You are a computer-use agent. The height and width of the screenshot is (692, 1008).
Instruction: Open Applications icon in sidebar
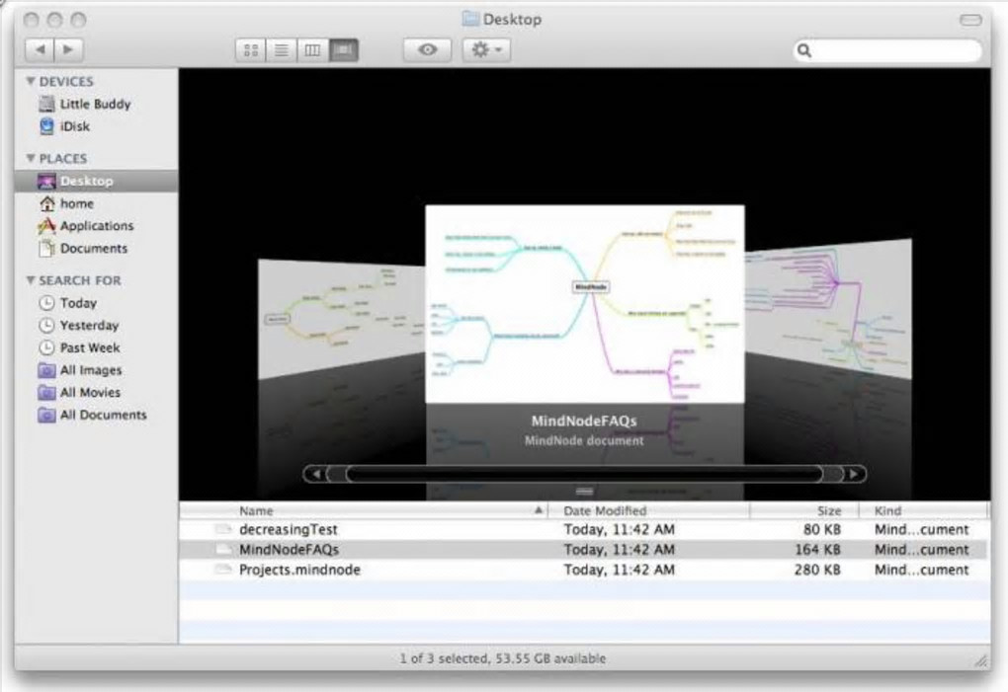pos(46,226)
